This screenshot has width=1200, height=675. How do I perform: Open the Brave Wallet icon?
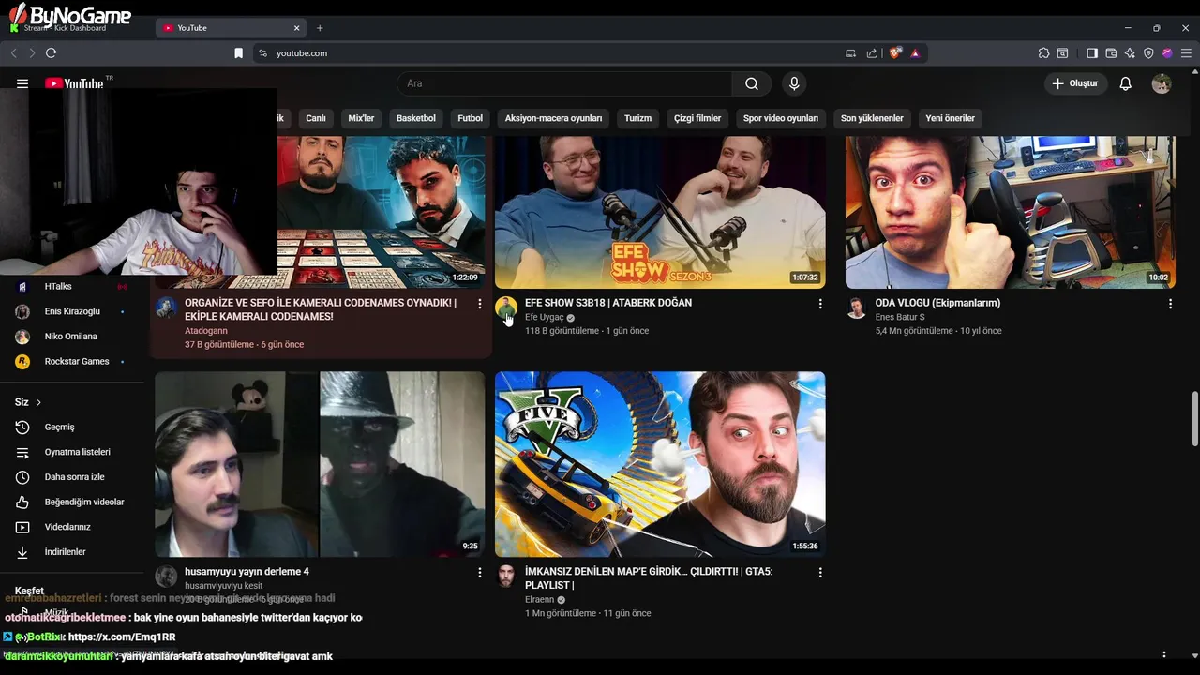1111,53
